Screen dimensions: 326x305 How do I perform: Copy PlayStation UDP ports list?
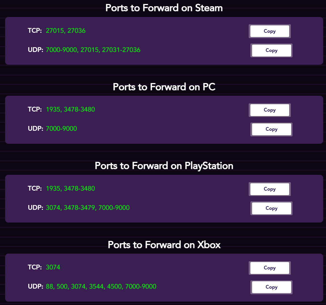click(271, 208)
